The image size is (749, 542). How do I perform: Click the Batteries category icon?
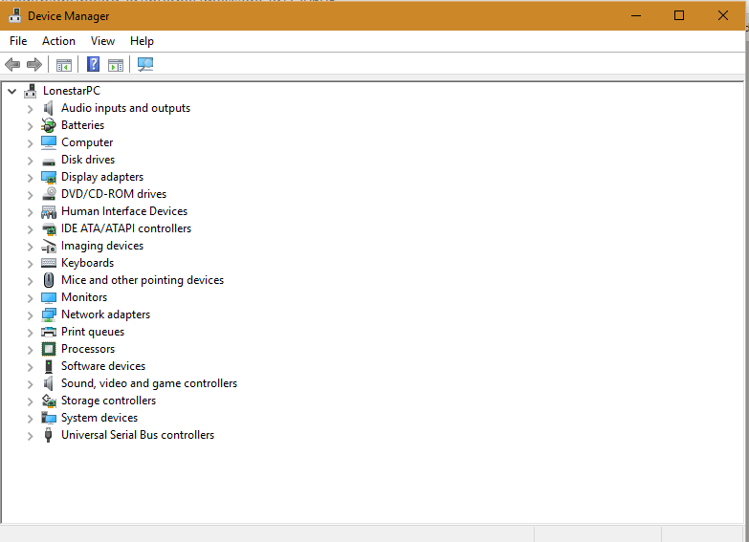48,125
